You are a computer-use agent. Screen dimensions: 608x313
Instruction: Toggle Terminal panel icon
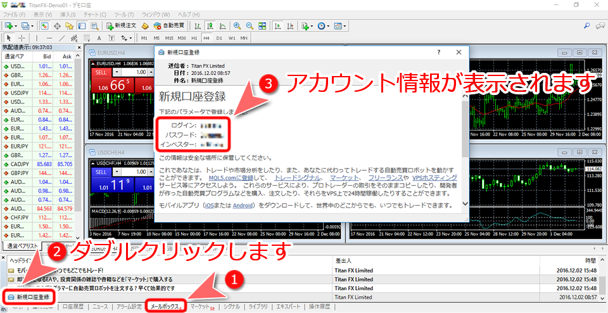coord(82,26)
